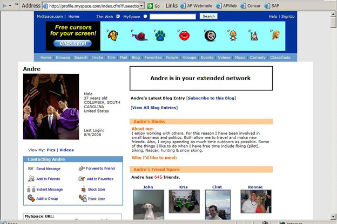The height and width of the screenshot is (224, 337).
Task: Click the SignUp link in header
Action: (288, 17)
